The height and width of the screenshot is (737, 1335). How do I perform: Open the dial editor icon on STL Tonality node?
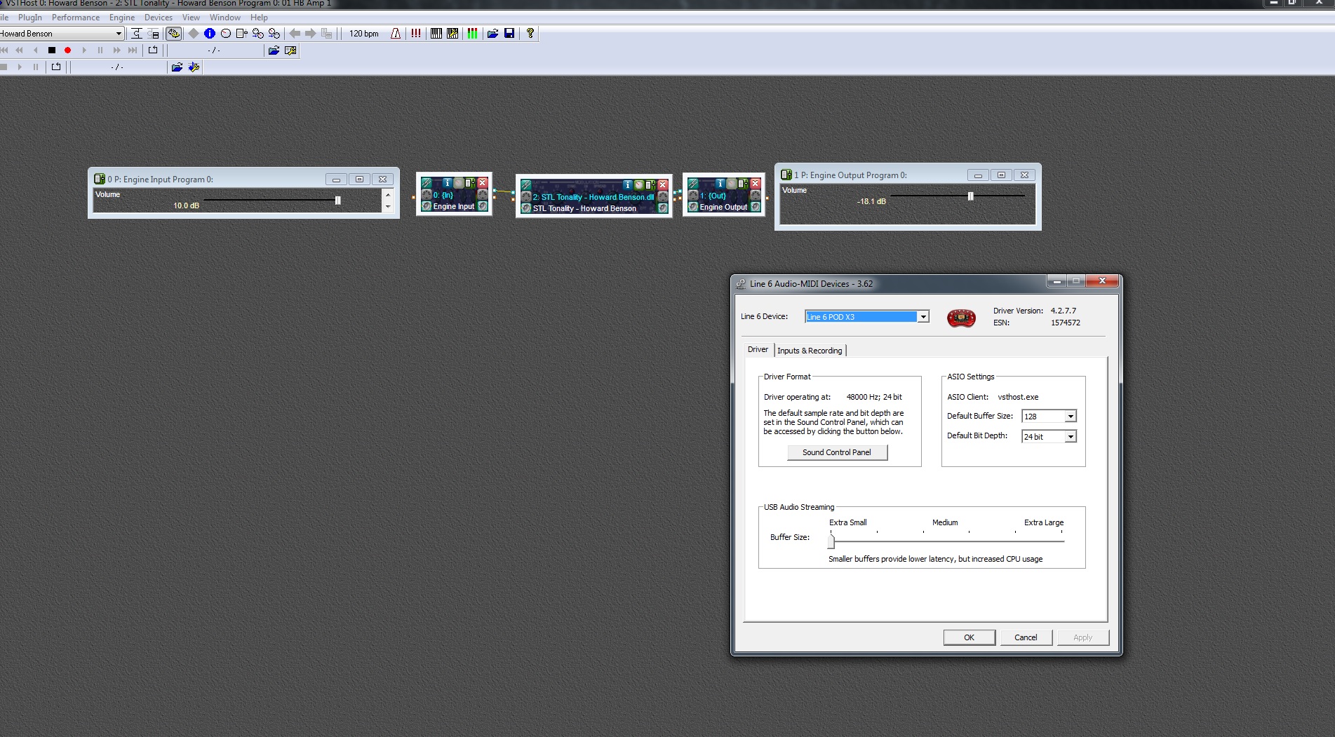639,185
